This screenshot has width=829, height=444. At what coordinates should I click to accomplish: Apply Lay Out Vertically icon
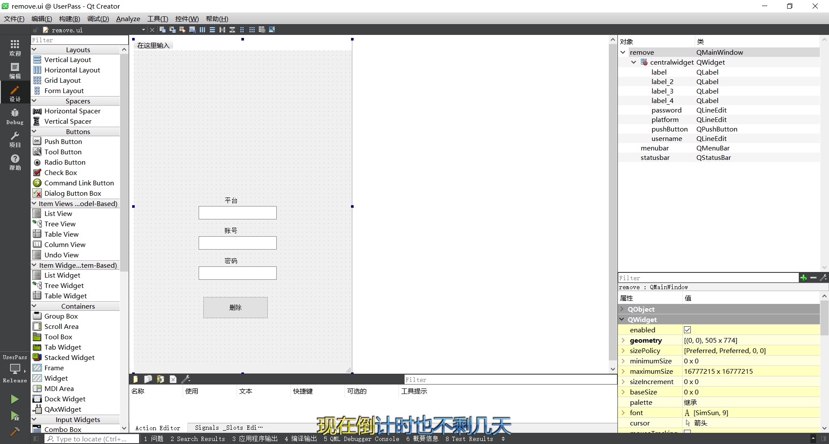[212, 30]
